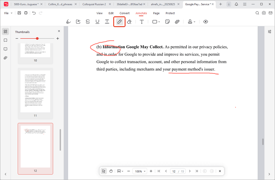Go to the first page
Screen dimensions: 275x180
(x=159, y=171)
